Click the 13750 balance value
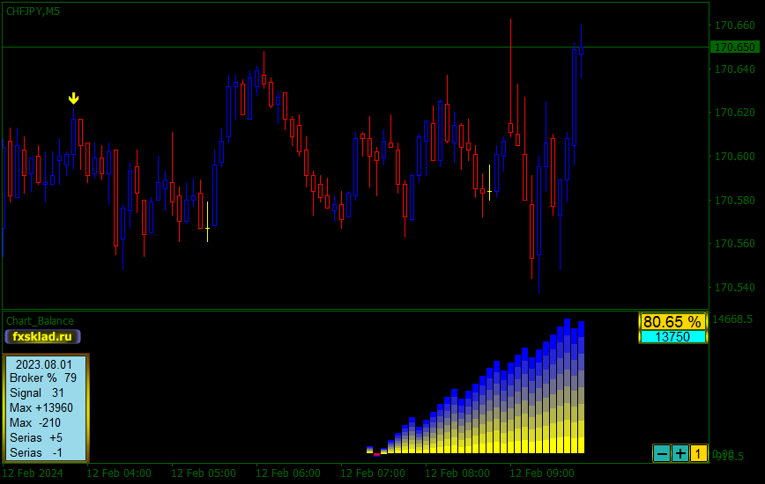This screenshot has width=765, height=484. tap(672, 336)
